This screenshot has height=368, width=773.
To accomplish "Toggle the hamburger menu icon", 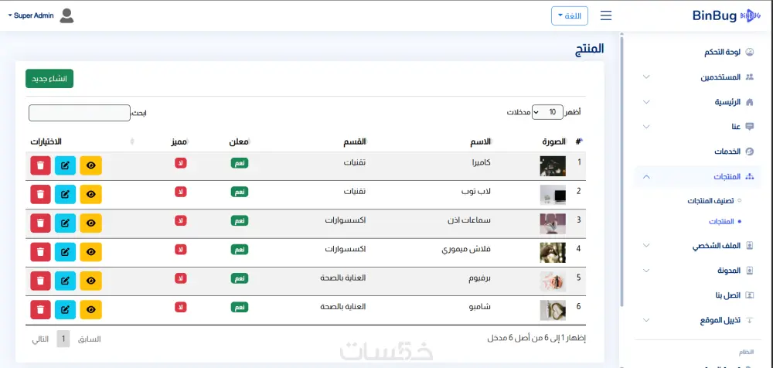I will 606,15.
